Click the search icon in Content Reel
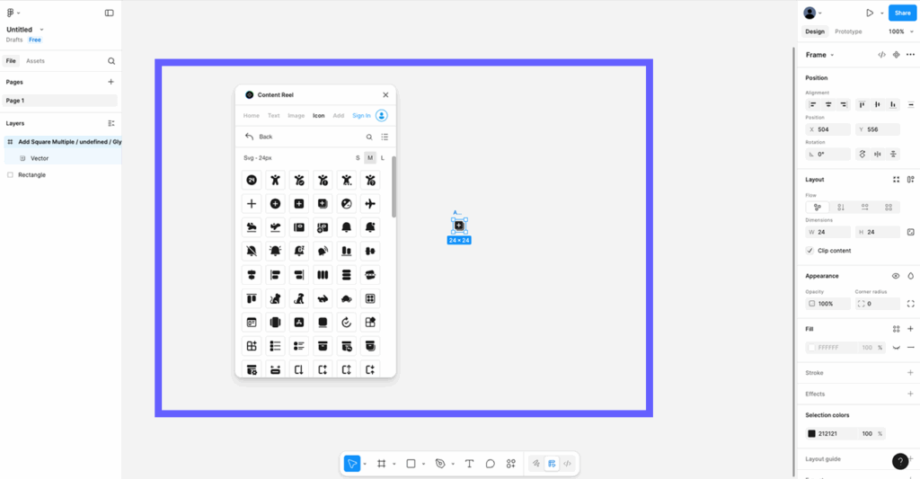Screen dimensions: 920x479 [x=369, y=137]
